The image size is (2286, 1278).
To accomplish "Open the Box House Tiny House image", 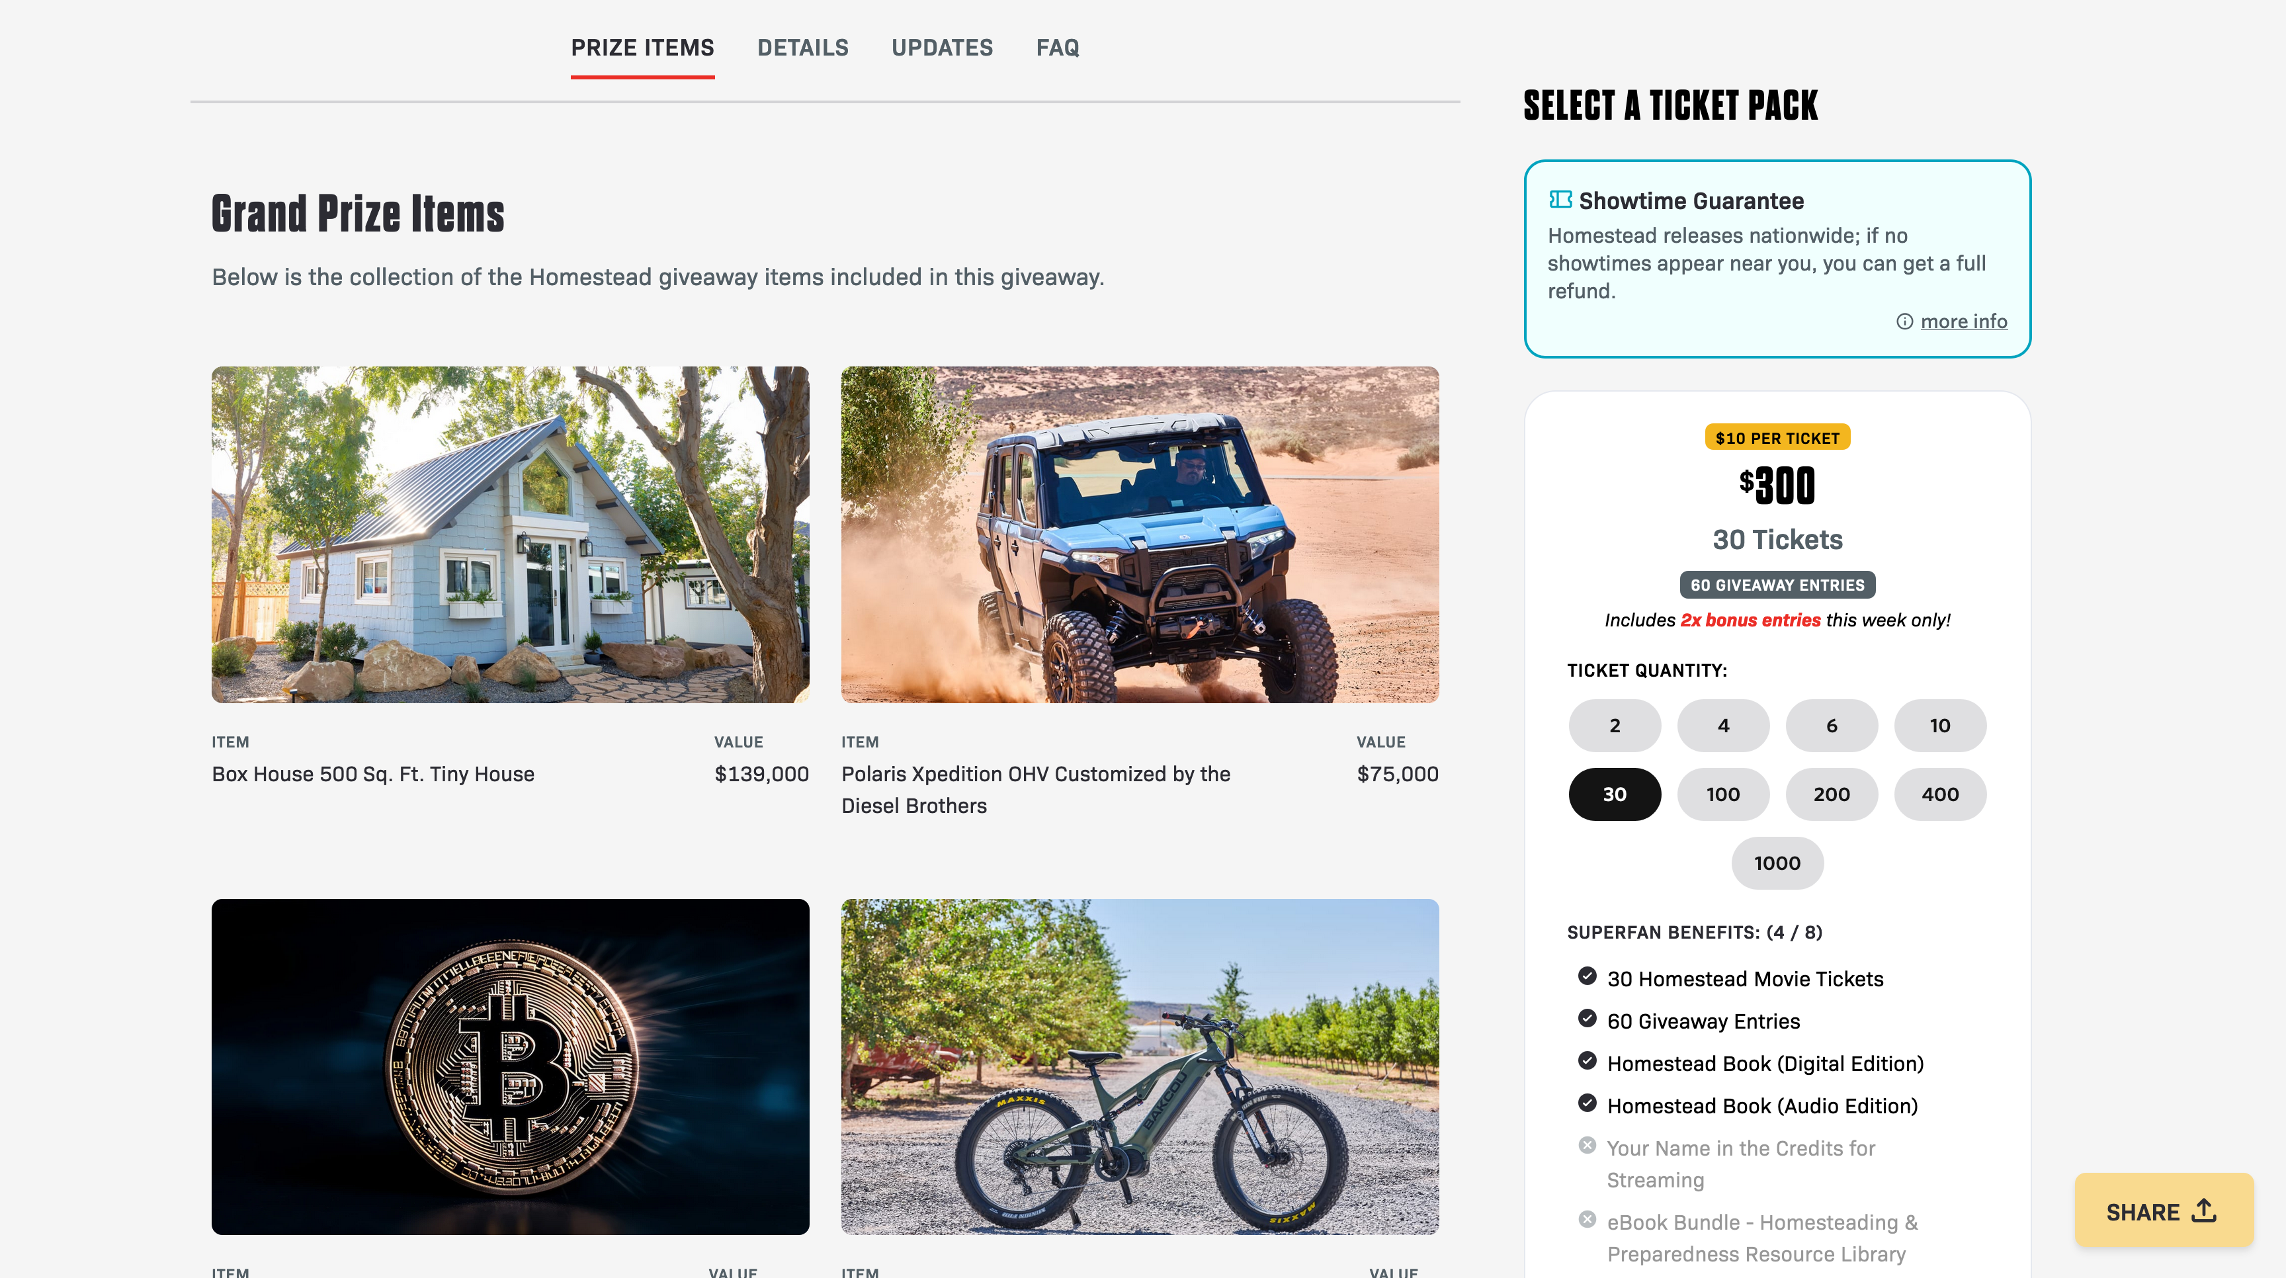I will pyautogui.click(x=510, y=534).
